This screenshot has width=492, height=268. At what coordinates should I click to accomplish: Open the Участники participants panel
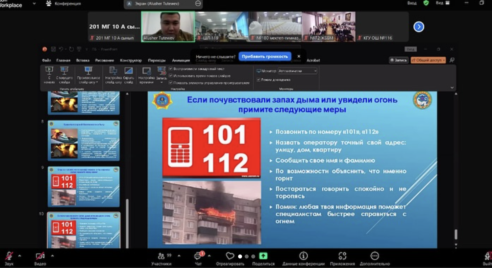tap(161, 256)
